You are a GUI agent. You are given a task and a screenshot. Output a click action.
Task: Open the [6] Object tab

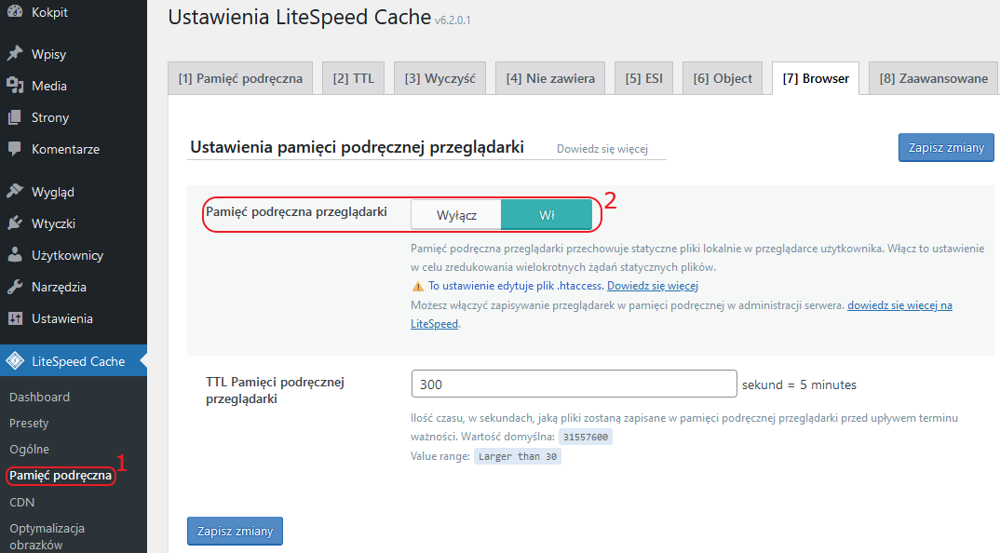pos(723,78)
